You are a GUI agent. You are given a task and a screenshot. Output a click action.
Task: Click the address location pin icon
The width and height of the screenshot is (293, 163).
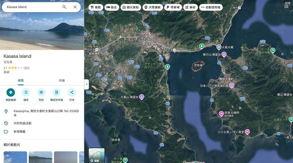click(x=6, y=112)
